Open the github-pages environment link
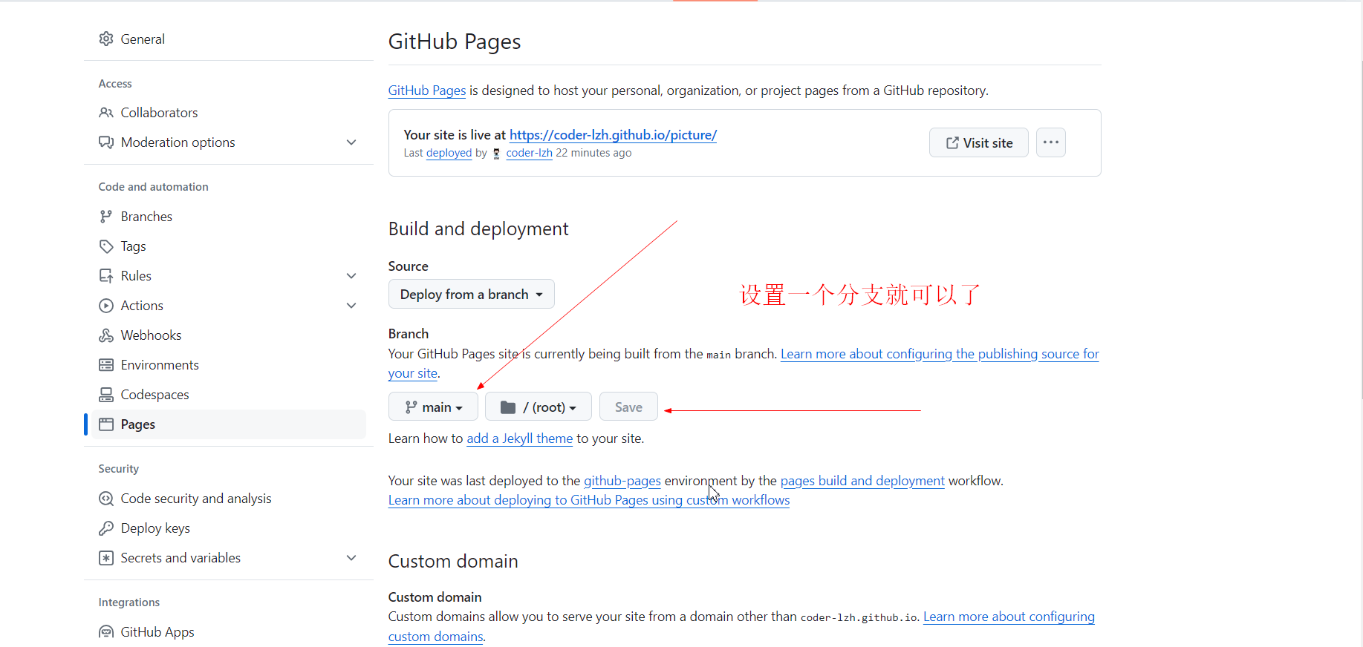The height and width of the screenshot is (647, 1363). coord(622,481)
